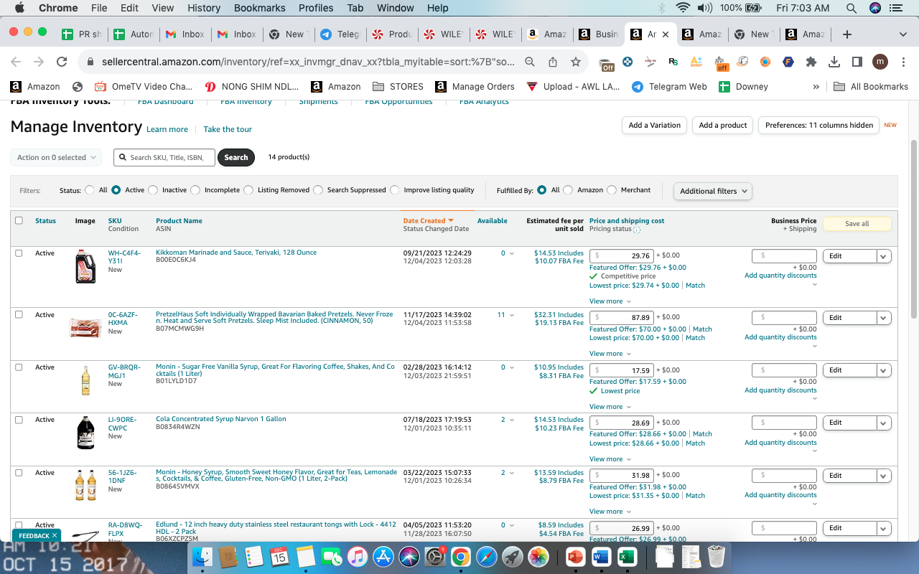Viewport: 919px width, 574px height.
Task: Open Edit dropdown arrow for PretzelHaus row
Action: (x=884, y=318)
